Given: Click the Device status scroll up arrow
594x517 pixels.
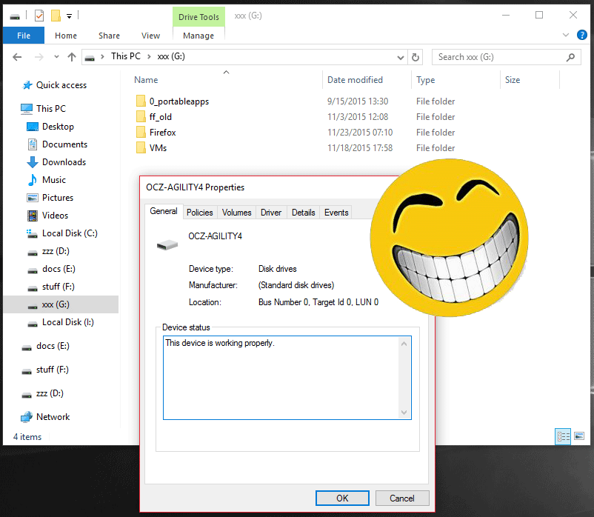Looking at the screenshot, I should click(x=404, y=344).
